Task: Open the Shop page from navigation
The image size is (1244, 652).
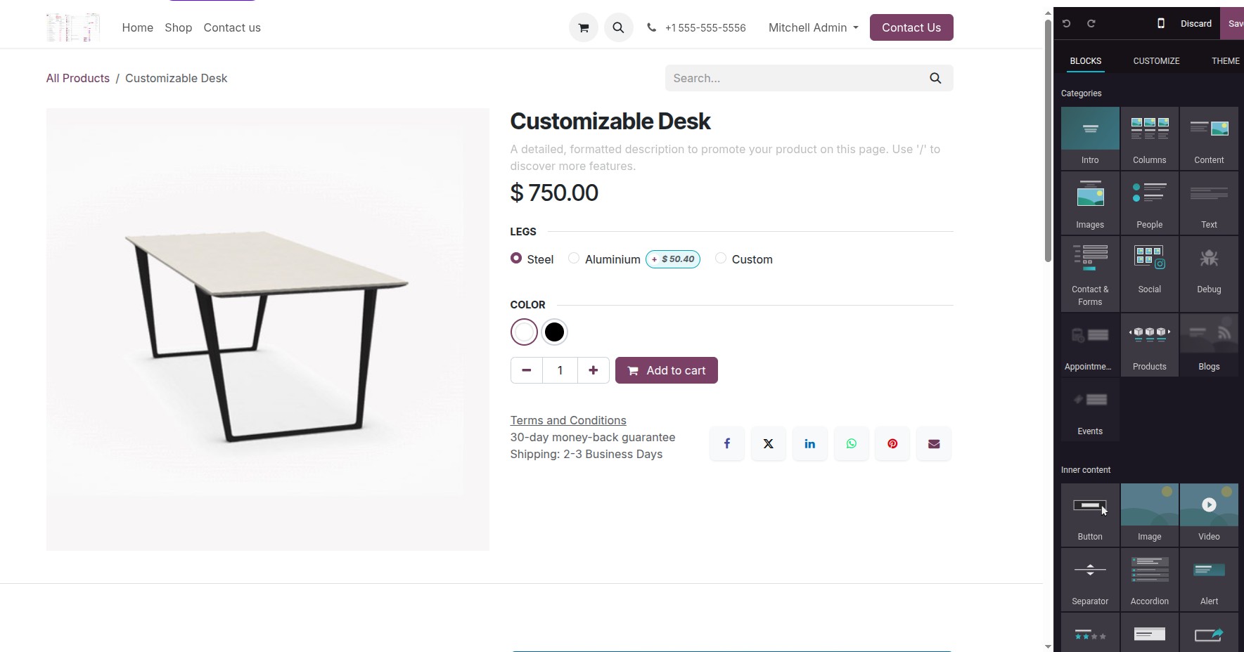Action: coord(178,27)
